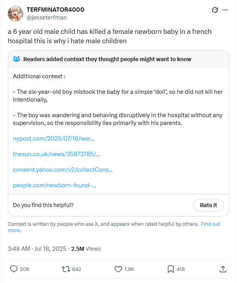
Task: Click the Community Notes people icon
Action: pyautogui.click(x=16, y=59)
